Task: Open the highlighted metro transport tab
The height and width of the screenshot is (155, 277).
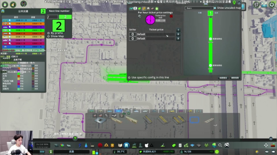Action: tap(118, 111)
